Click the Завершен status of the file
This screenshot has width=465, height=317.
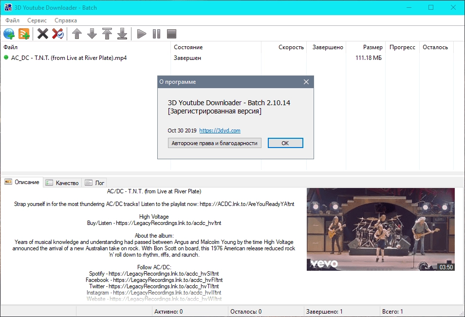pyautogui.click(x=187, y=58)
